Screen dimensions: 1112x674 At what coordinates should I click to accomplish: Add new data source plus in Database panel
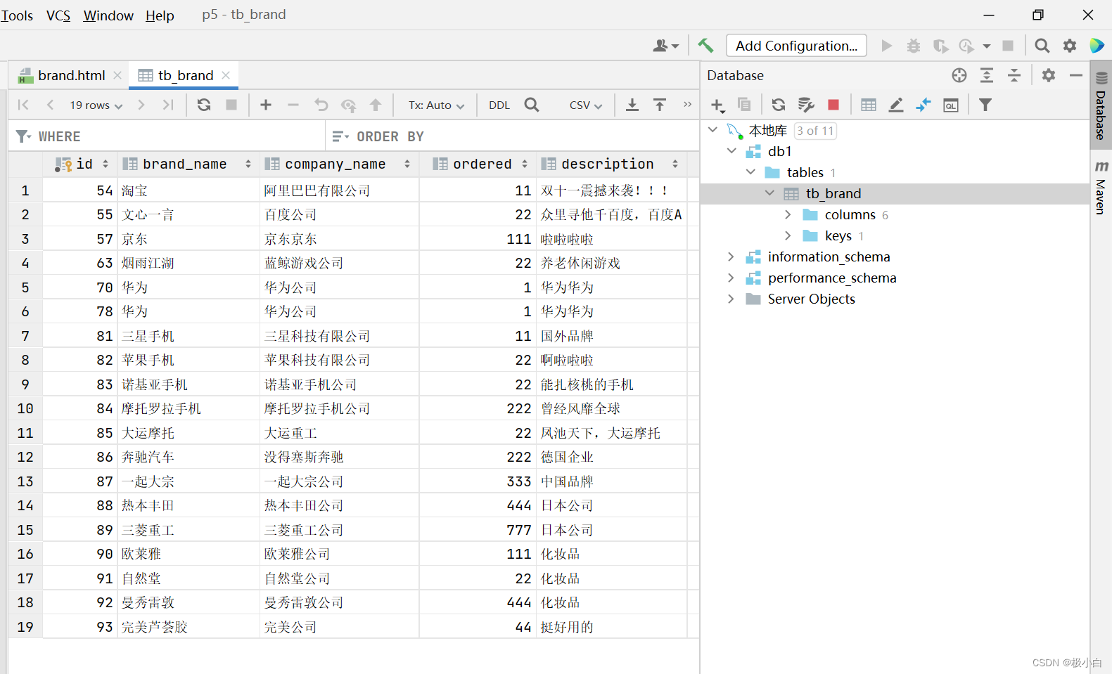click(x=717, y=105)
